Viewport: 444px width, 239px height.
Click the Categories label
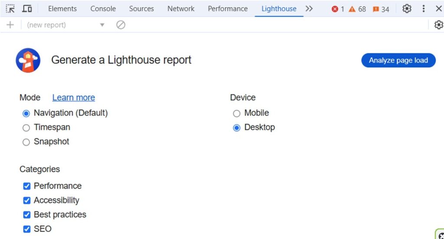tap(39, 169)
